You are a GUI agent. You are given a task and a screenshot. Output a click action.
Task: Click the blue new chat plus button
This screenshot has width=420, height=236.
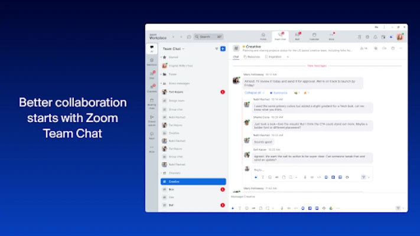pyautogui.click(x=223, y=49)
